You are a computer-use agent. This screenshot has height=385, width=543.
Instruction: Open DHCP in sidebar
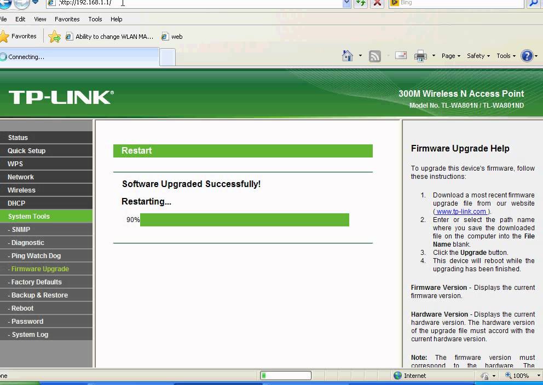click(x=46, y=203)
